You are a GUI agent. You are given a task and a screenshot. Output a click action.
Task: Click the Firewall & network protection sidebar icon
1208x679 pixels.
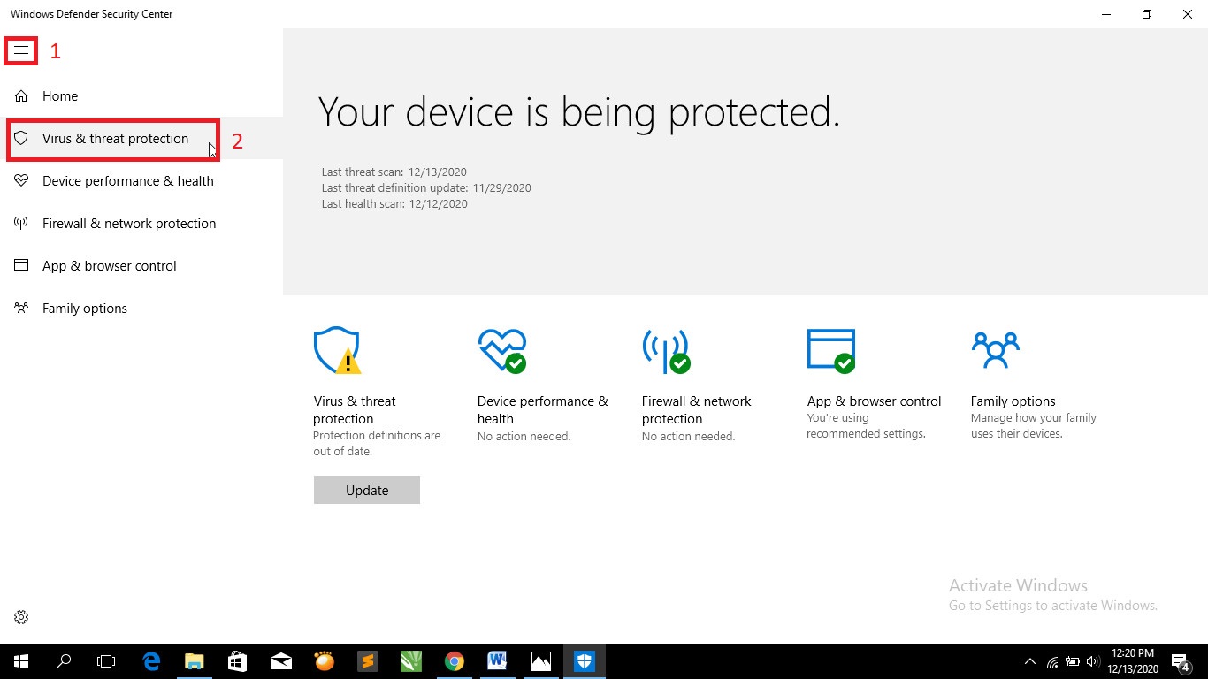coord(21,223)
